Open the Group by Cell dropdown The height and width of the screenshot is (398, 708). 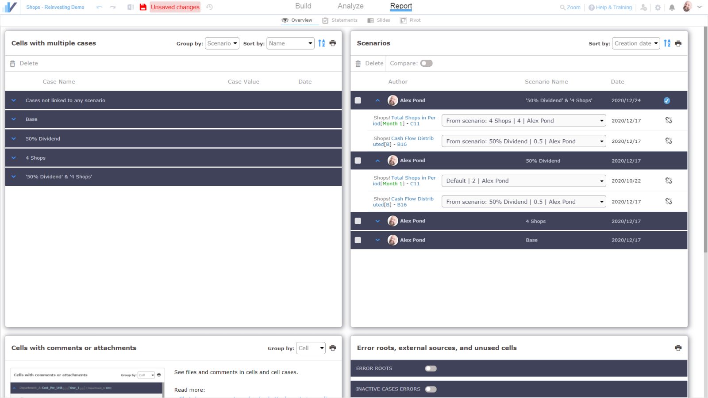click(311, 348)
